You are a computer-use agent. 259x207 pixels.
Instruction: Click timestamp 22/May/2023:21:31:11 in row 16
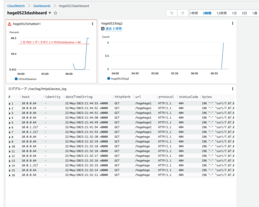pyautogui.click(x=86, y=175)
